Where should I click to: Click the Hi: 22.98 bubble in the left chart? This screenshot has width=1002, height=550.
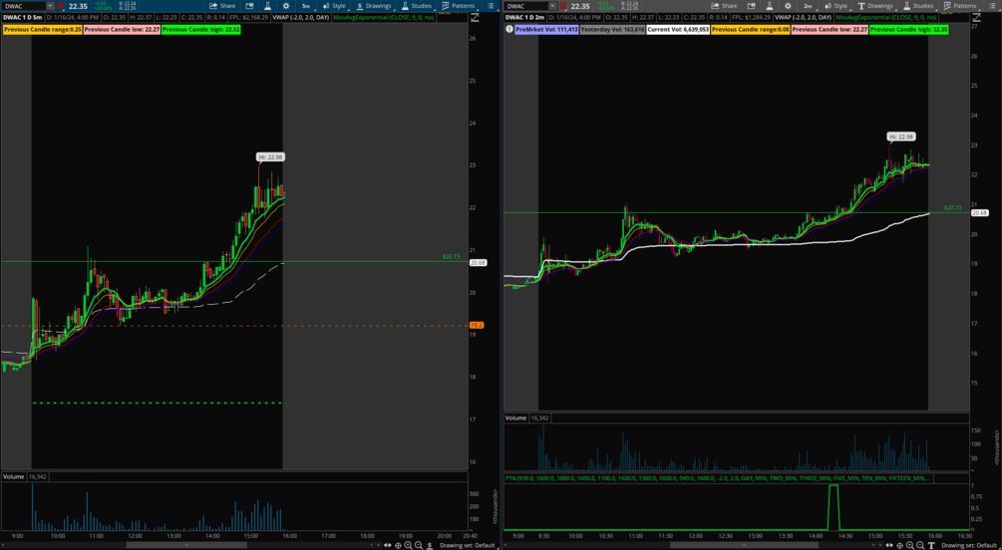269,156
